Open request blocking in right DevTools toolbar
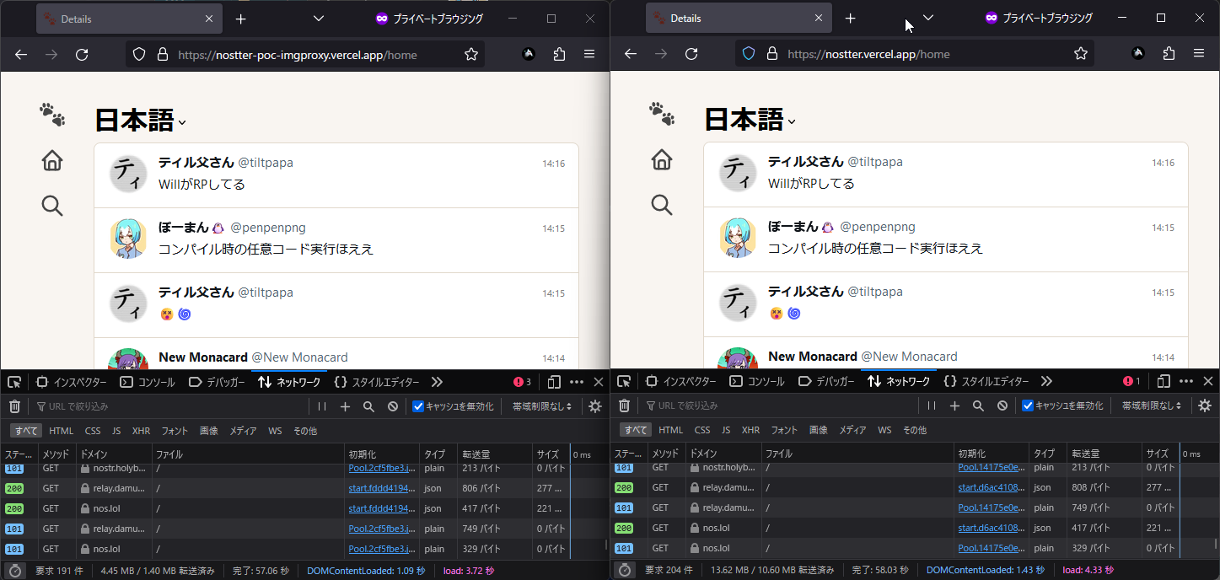The height and width of the screenshot is (580, 1220). 1002,405
